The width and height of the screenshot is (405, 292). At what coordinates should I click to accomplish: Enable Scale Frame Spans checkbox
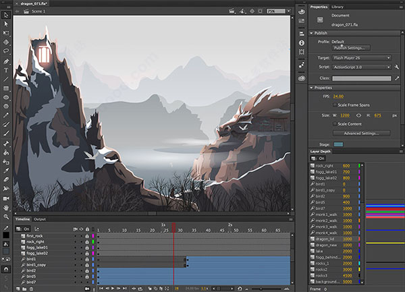tap(335, 105)
